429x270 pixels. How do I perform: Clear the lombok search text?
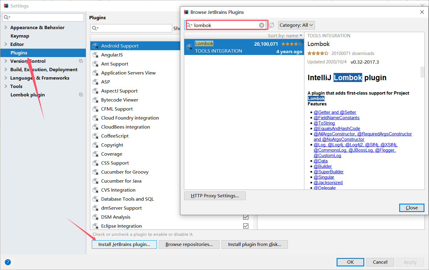click(262, 25)
